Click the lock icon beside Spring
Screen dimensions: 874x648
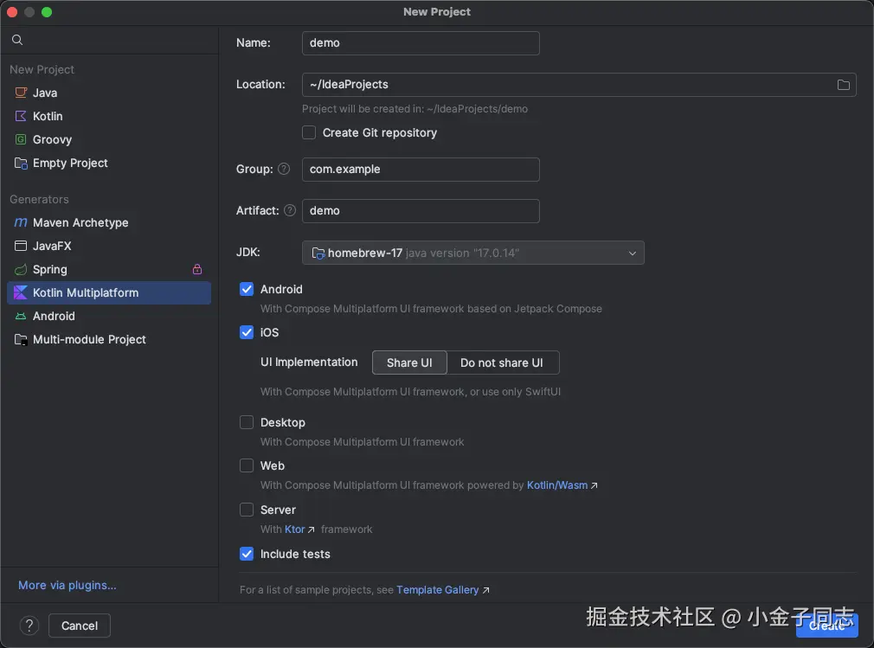(196, 269)
